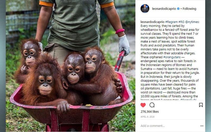Open the caption's leonardodicaprio author name
211x132 pixels.
(x=152, y=22)
